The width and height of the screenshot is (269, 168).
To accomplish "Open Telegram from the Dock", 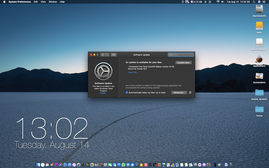I will pos(128,165).
